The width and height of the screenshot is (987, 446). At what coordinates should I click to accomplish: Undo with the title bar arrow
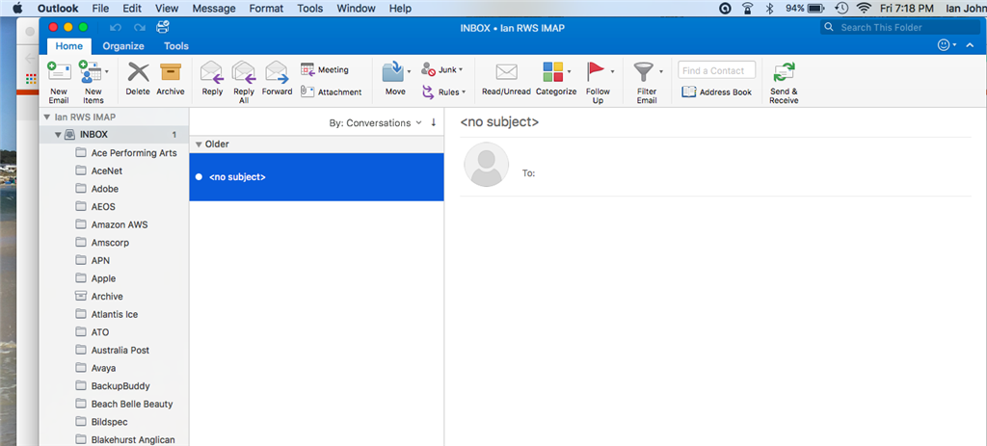coord(116,28)
